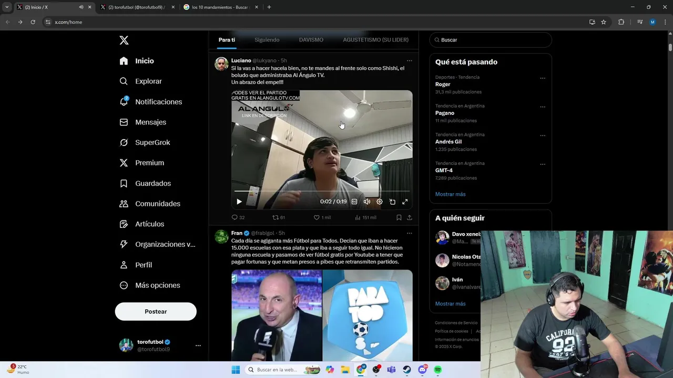Open video playback settings gear
The height and width of the screenshot is (378, 673).
380,202
